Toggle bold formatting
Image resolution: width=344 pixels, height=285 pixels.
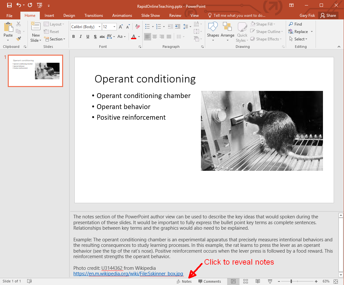(x=73, y=37)
